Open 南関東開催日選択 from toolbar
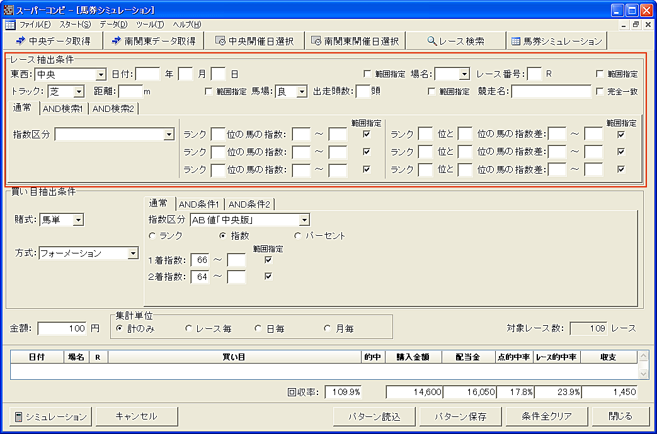 355,41
